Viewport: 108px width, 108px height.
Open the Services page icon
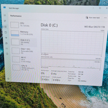(x=7, y=54)
